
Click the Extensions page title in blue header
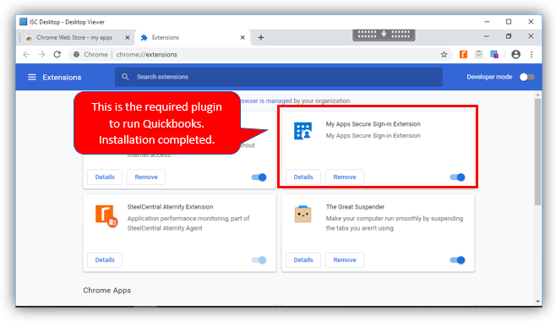[62, 77]
